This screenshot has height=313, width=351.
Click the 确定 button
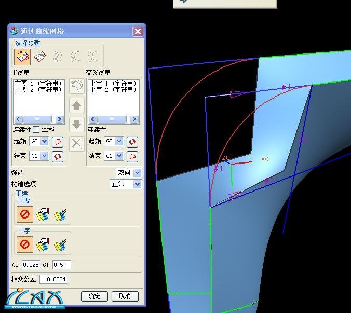click(95, 296)
